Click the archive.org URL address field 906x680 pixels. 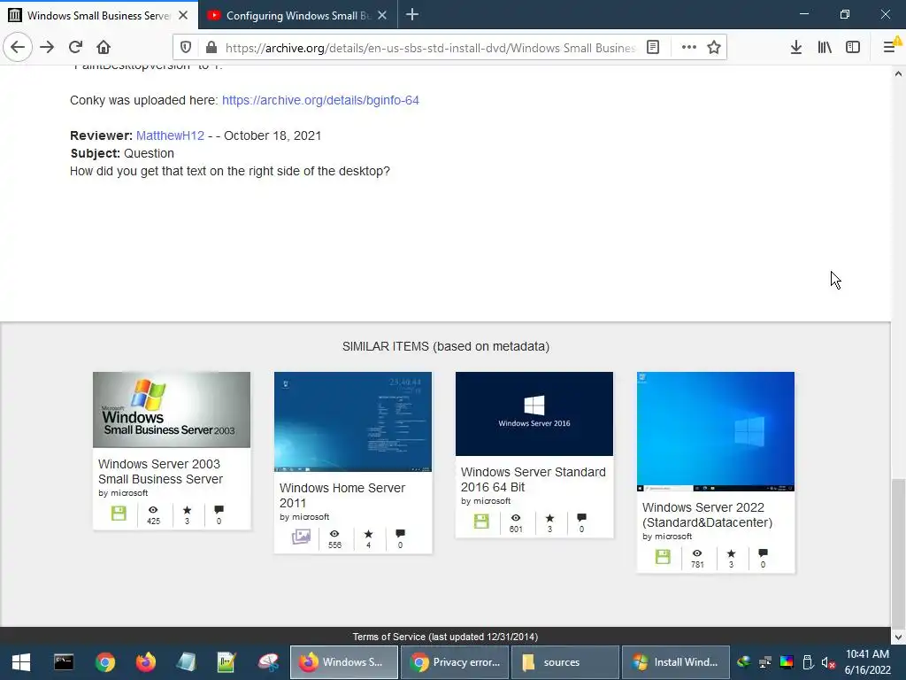430,48
